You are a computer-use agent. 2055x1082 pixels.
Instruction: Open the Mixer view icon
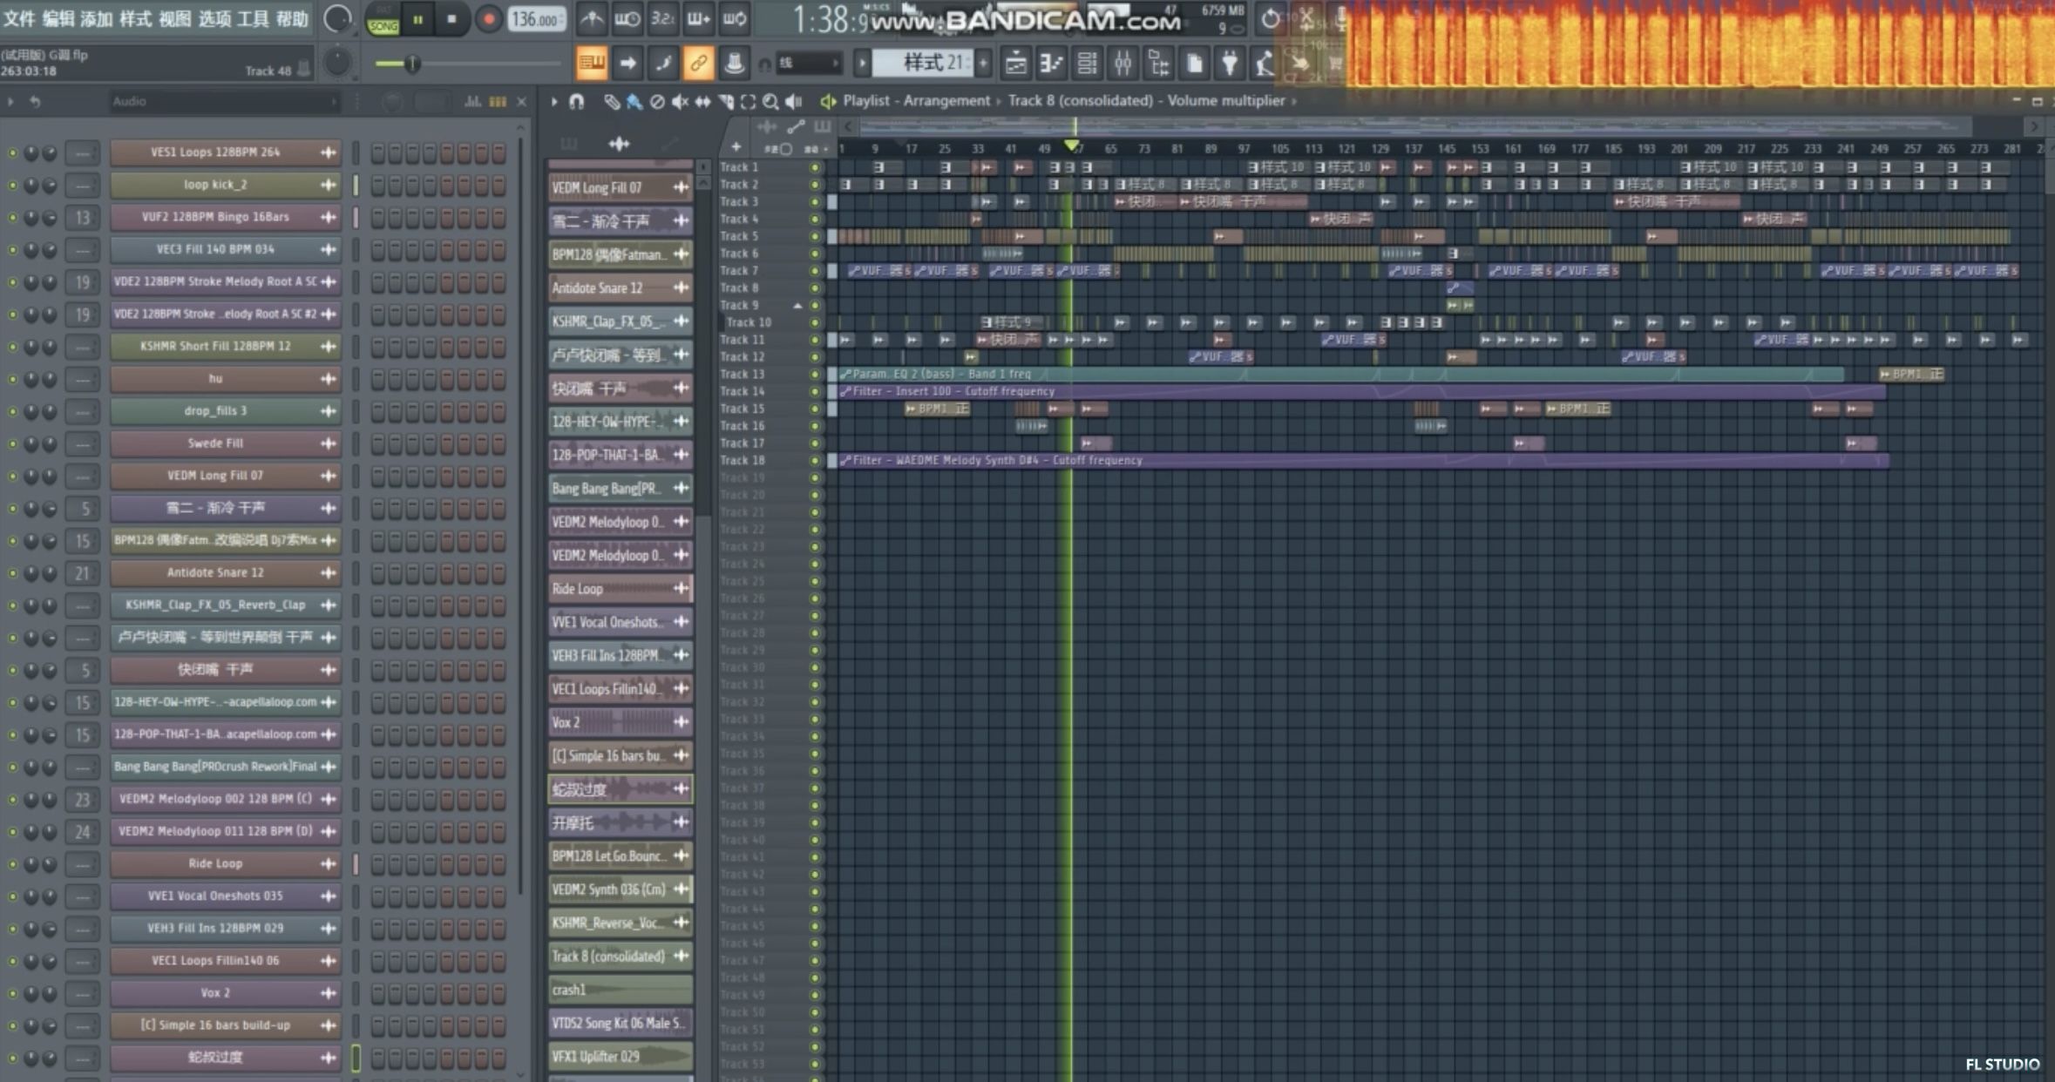coord(1123,63)
